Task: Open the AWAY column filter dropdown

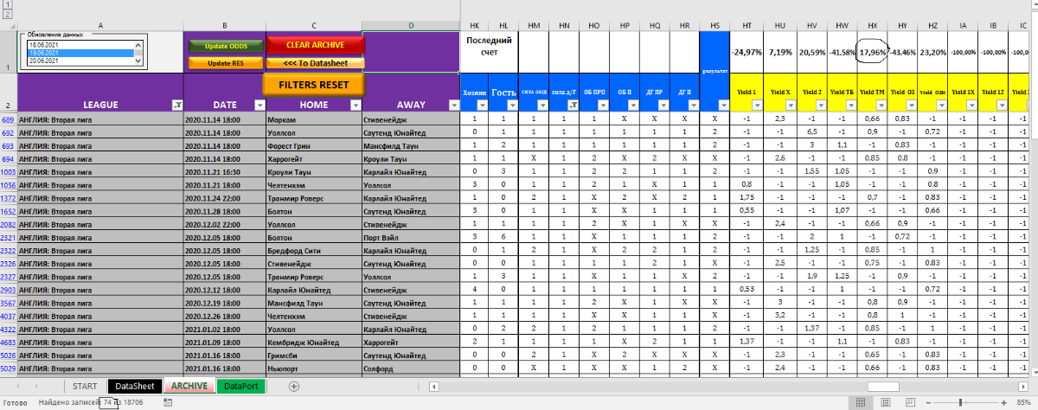Action: pos(455,105)
